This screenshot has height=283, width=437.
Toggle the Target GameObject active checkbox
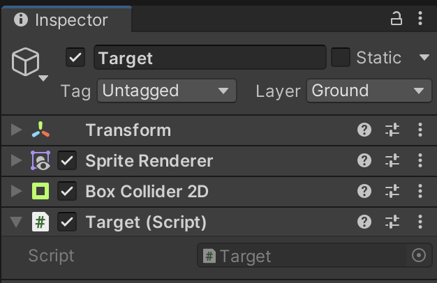(x=75, y=58)
